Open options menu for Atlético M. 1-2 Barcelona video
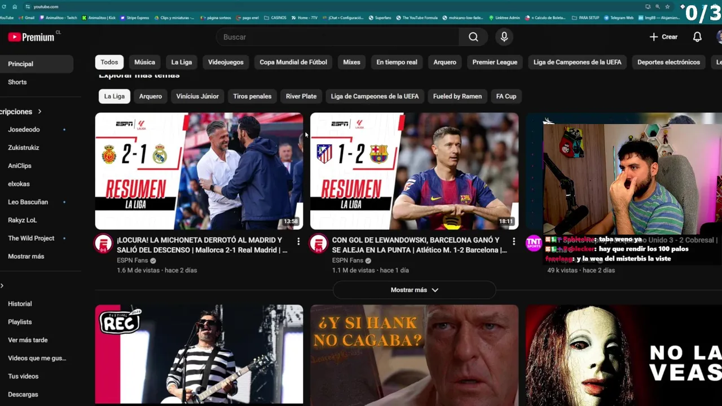The image size is (722, 406). 513,241
